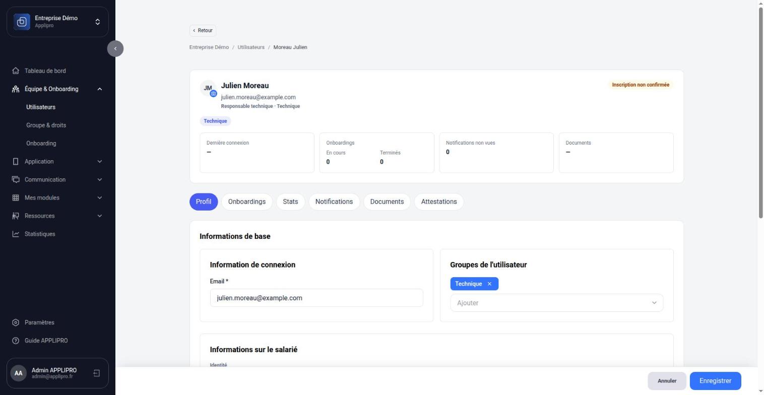Collapse the sidebar with the arrow button
Viewport: 764px width, 395px height.
[115, 48]
